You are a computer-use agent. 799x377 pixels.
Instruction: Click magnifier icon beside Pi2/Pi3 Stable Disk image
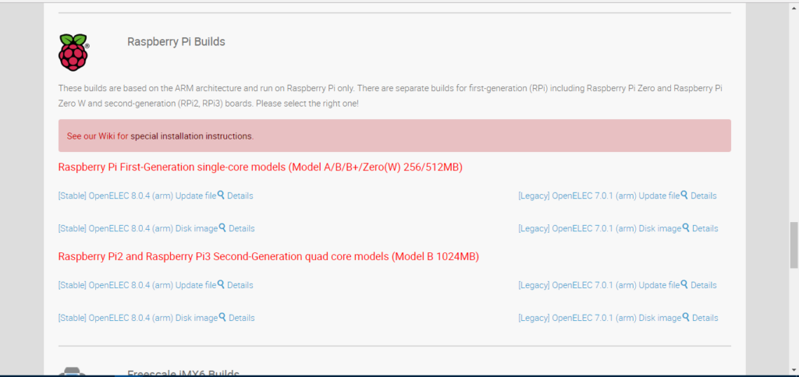[x=222, y=318]
